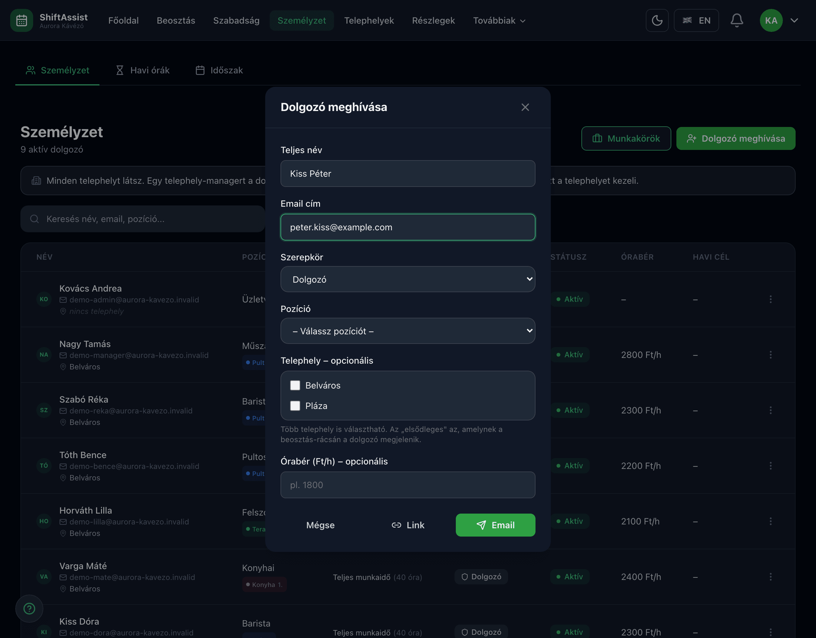
Task: Open the help question mark icon
Action: tap(29, 608)
